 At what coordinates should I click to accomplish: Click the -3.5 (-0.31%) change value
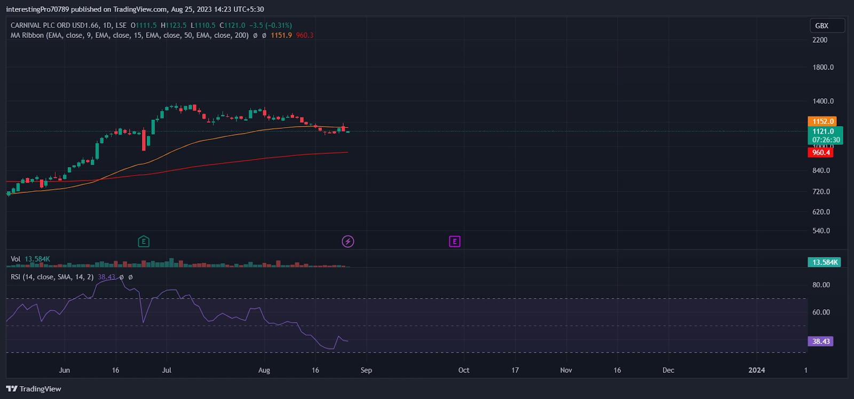click(271, 25)
